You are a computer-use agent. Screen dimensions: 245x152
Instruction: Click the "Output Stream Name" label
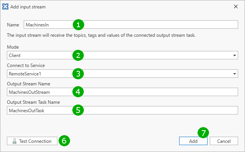point(28,84)
